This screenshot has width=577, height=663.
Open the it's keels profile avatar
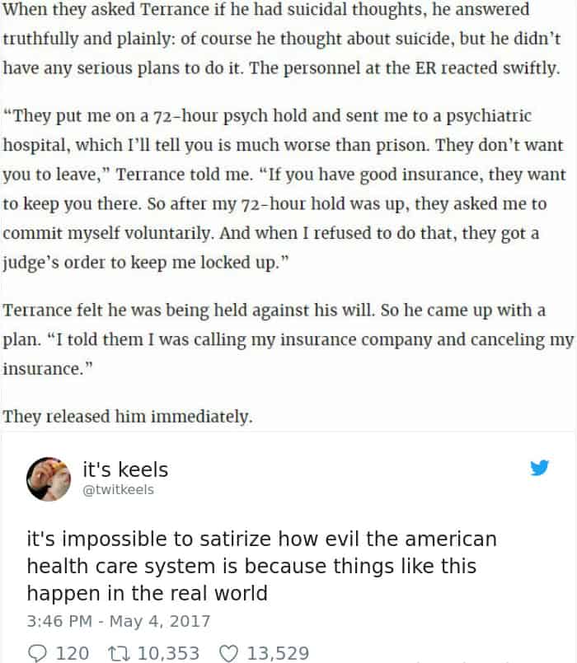click(x=49, y=479)
